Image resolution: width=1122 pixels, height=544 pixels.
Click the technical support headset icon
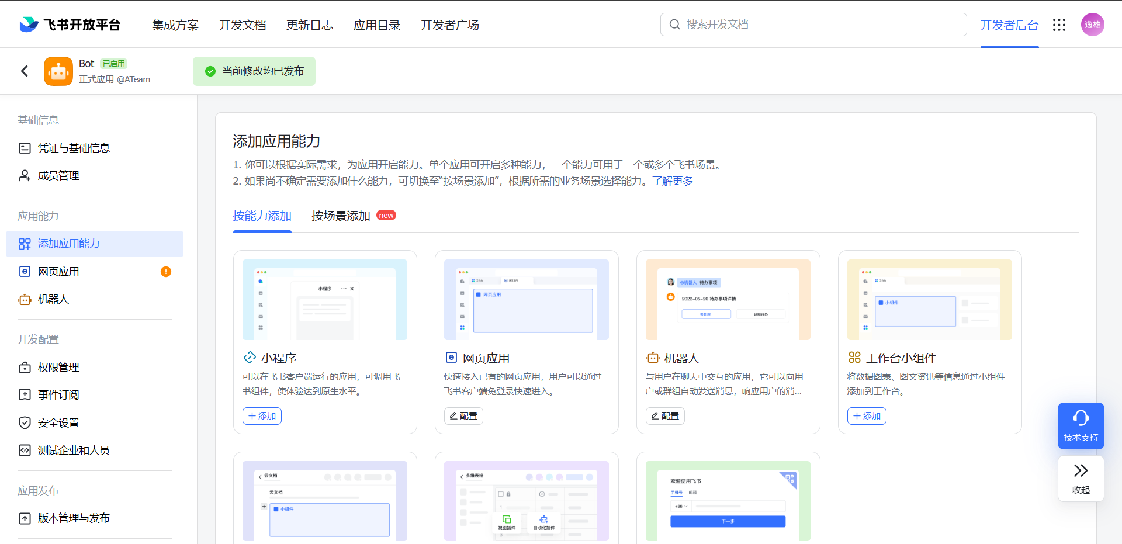tap(1081, 418)
